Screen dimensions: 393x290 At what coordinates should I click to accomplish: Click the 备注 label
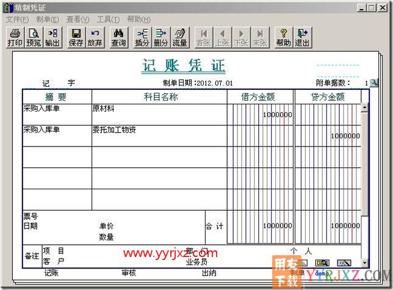pyautogui.click(x=32, y=256)
